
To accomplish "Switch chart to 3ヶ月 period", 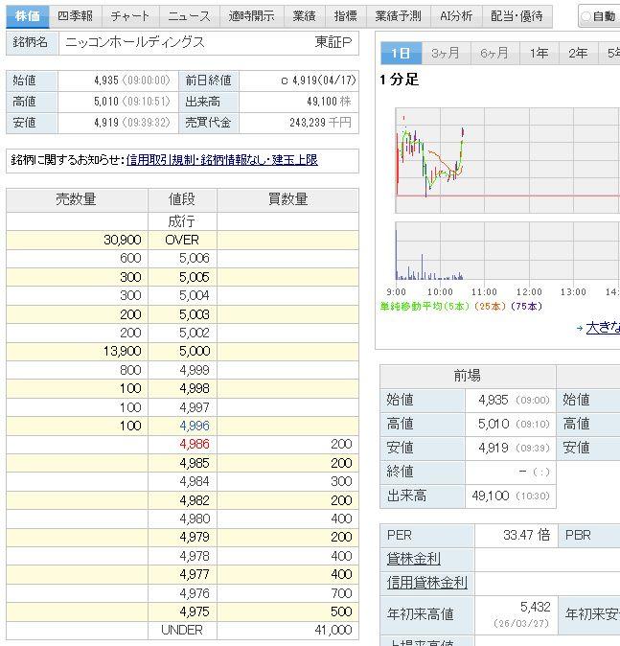I will tap(446, 53).
